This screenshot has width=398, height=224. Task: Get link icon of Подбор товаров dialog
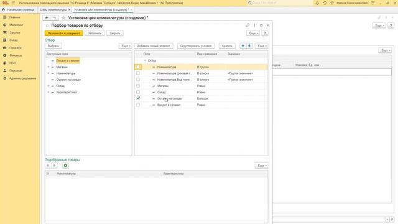coord(248,26)
